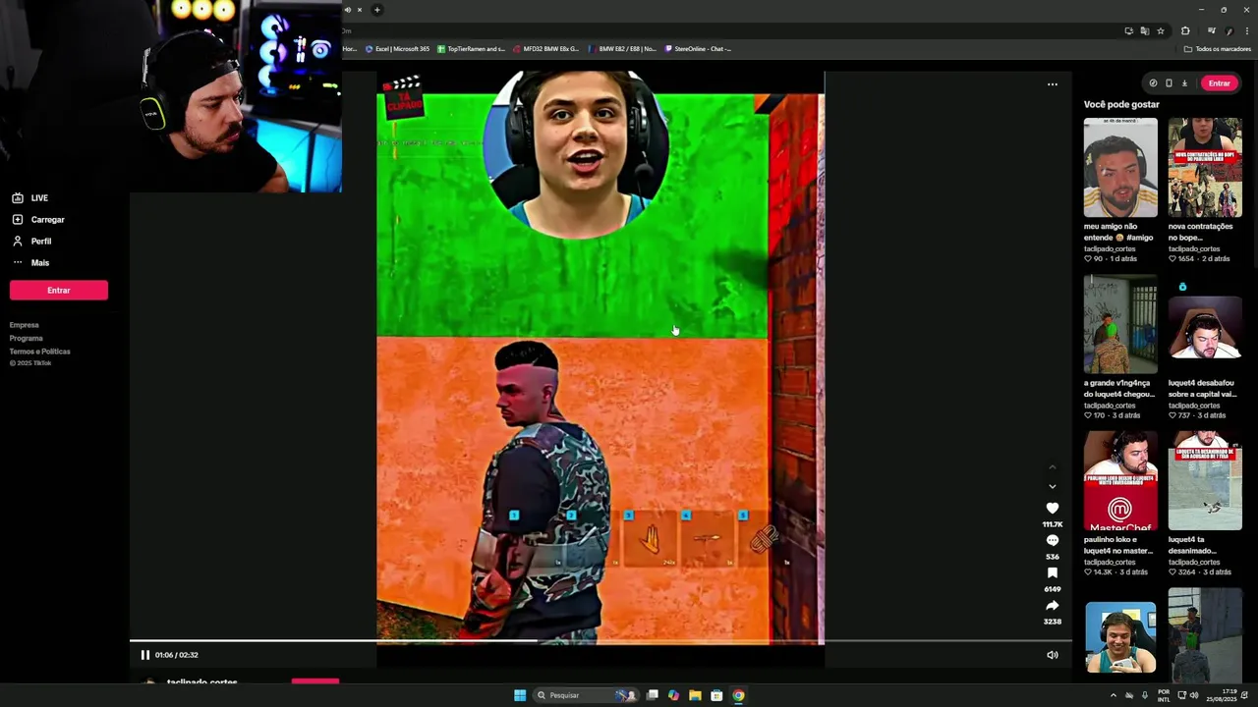
Task: Expand the Mais menu in sidebar
Action: pyautogui.click(x=29, y=263)
